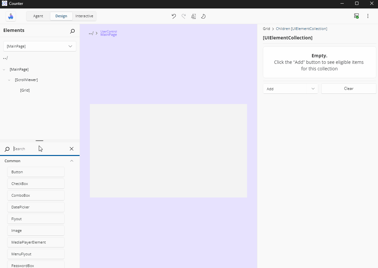Image resolution: width=378 pixels, height=268 pixels.
Task: Select the [Grid] element in the tree
Action: (x=25, y=90)
